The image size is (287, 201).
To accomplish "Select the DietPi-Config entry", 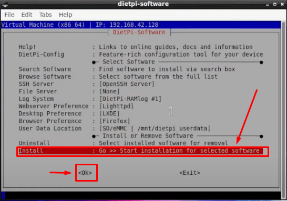I will pyautogui.click(x=141, y=55).
